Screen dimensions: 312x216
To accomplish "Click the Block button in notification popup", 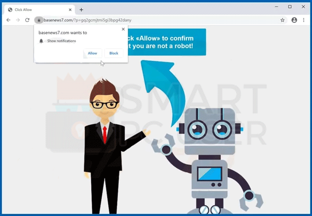I will tap(114, 53).
